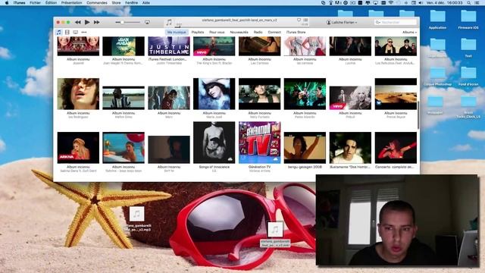Screen dimensions: 485x273
Task: Select the Bustamante album thumbnail
Action: [x=350, y=148]
